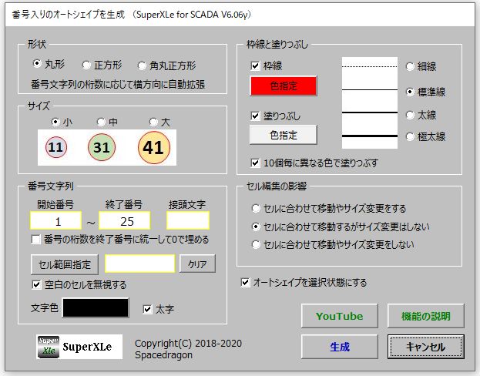Click the large circle 41 preview
480x376 pixels.
point(153,147)
